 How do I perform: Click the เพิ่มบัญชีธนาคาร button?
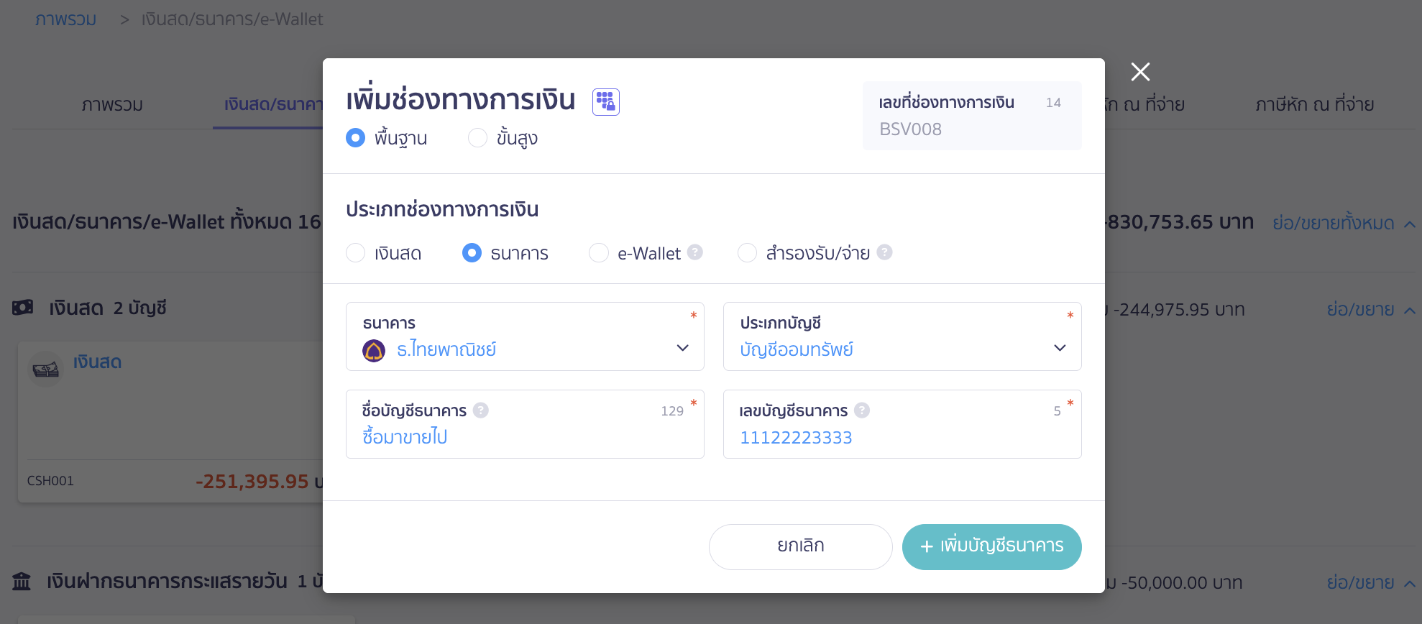point(991,547)
